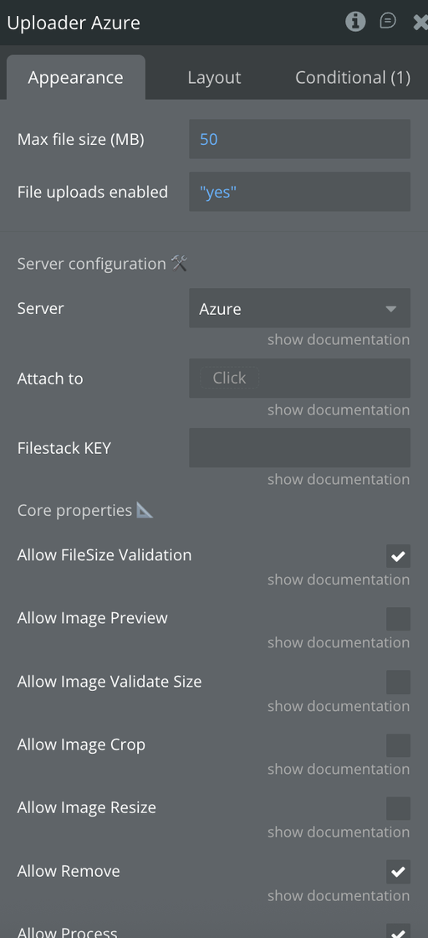Expand the Server dropdown showing Azure
Screen dimensions: 428x938
(x=299, y=308)
